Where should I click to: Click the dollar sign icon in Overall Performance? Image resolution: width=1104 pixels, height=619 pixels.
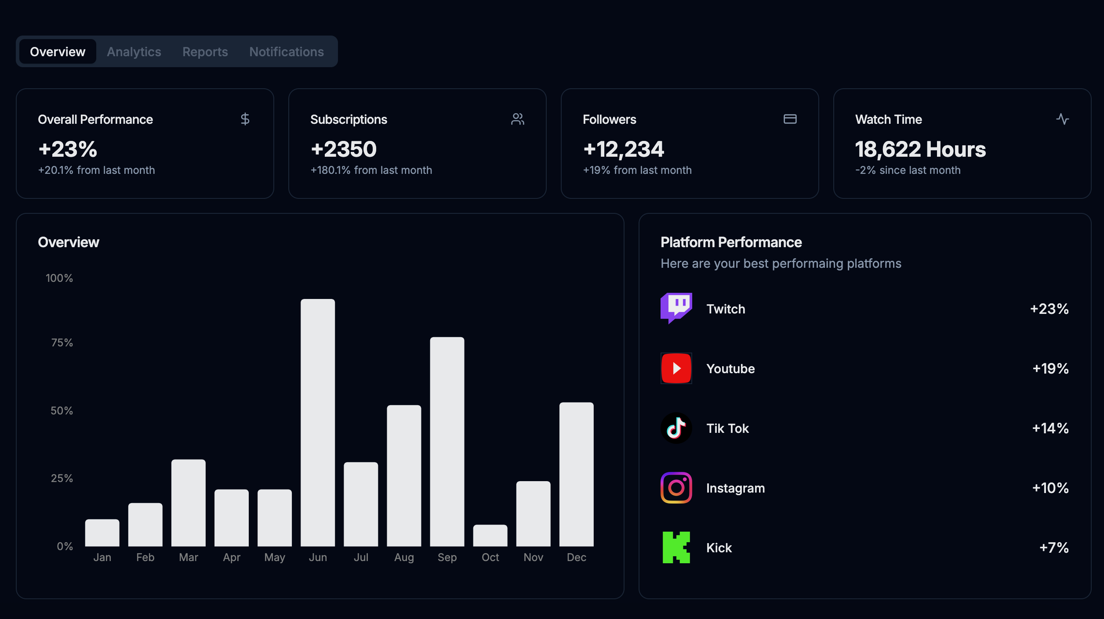point(245,119)
